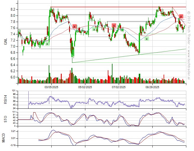Click the 8.2 price axis label

(x=13, y=9)
